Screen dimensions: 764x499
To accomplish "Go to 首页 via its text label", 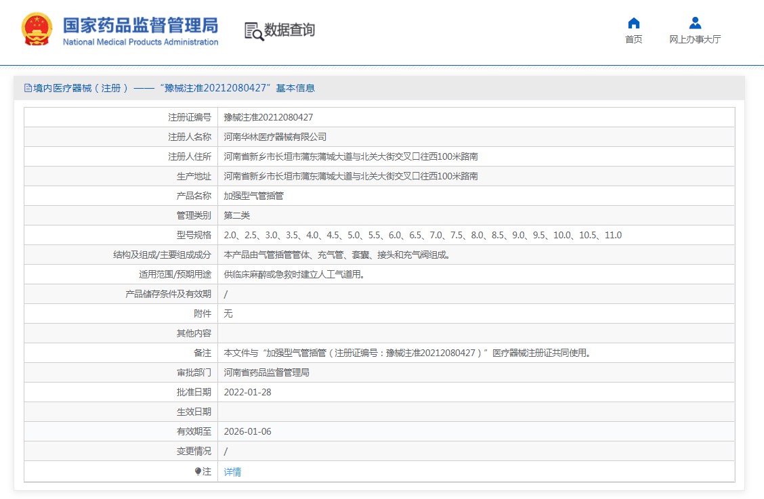I will tap(633, 39).
